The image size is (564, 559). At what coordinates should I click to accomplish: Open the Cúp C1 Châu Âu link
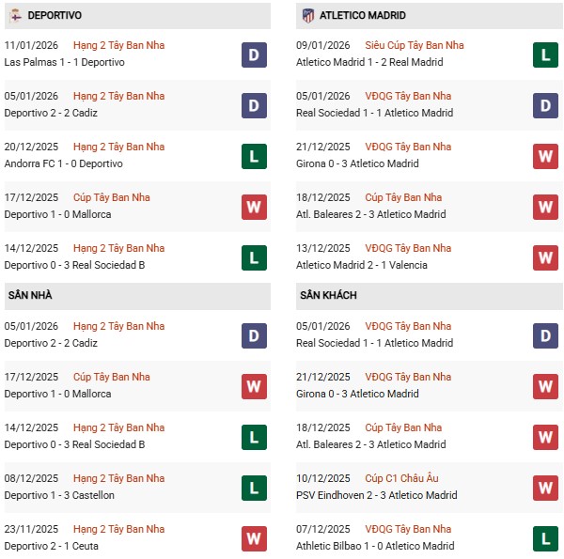click(x=403, y=478)
